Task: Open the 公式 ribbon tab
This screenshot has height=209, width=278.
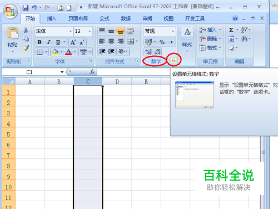Action: [x=105, y=18]
